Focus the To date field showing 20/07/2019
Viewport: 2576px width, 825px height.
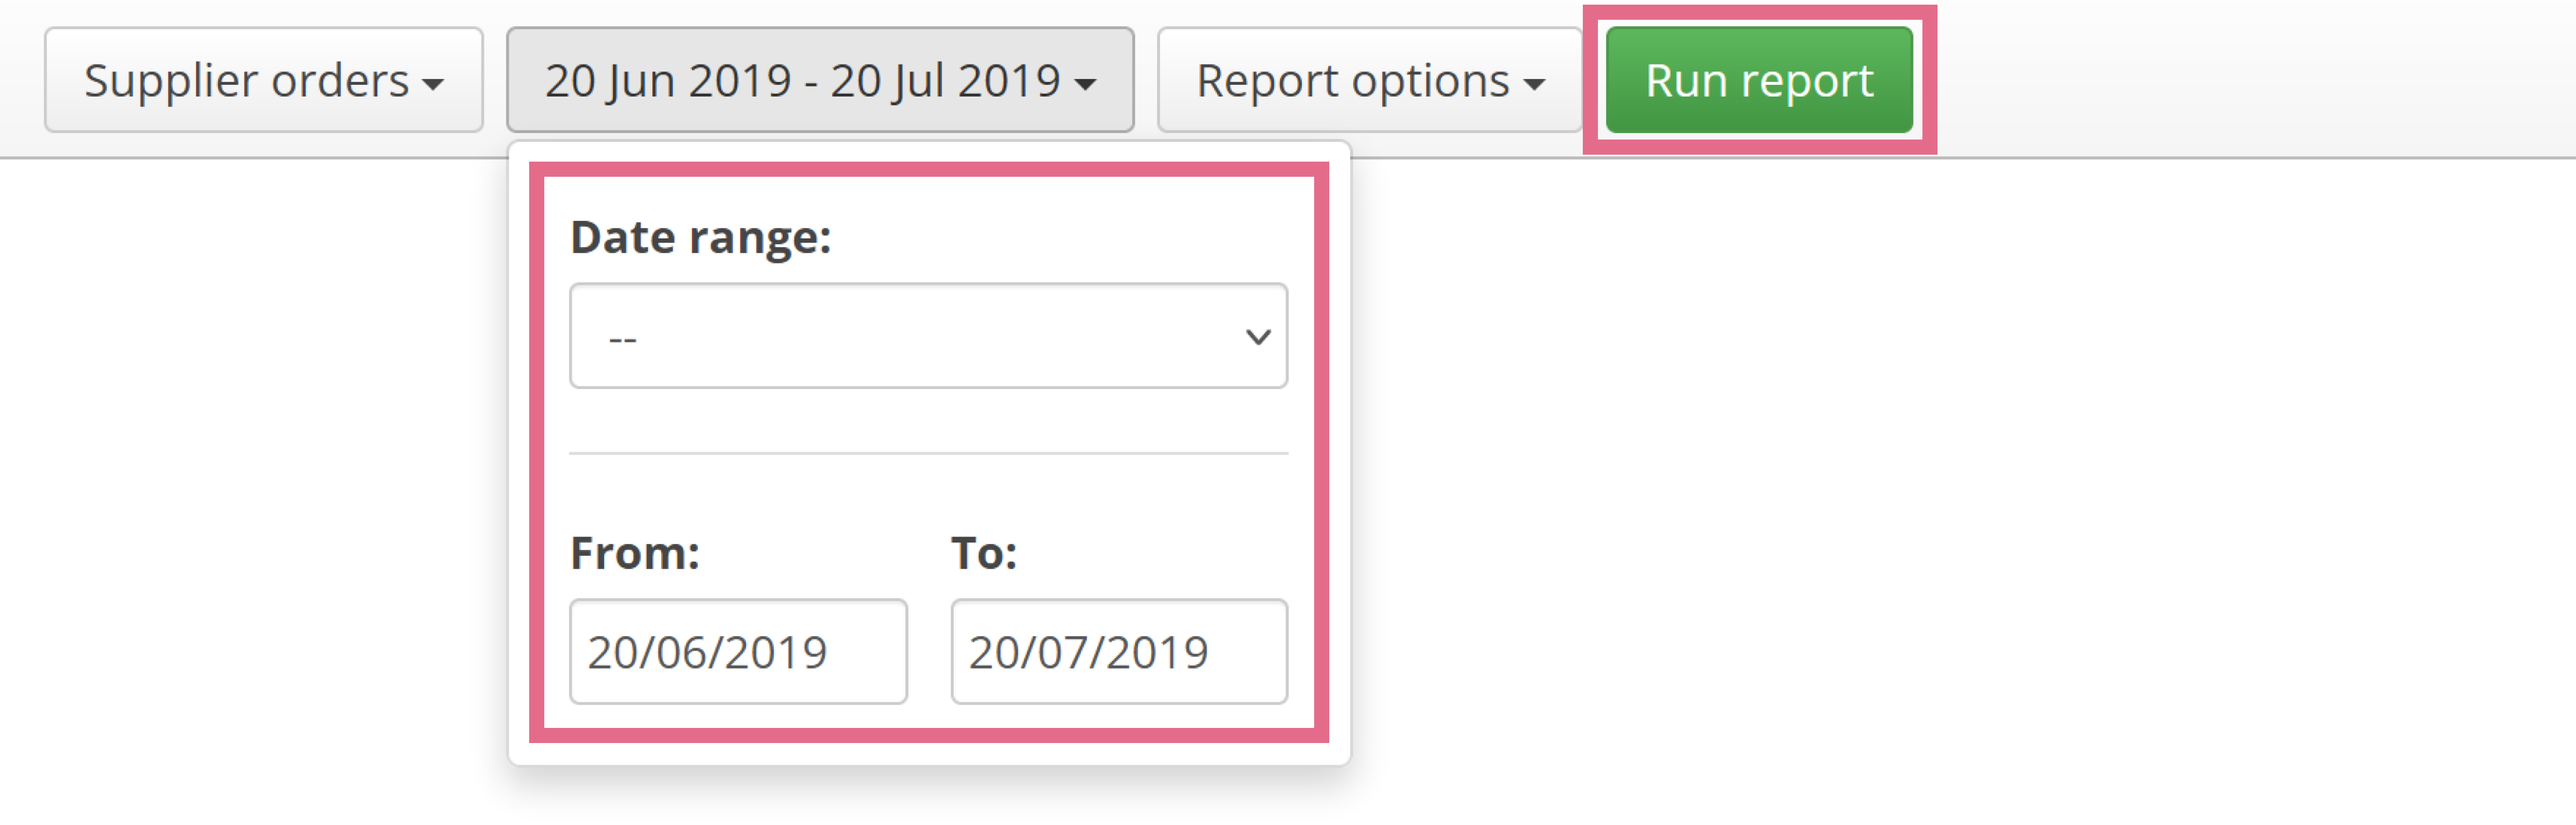click(x=1119, y=652)
